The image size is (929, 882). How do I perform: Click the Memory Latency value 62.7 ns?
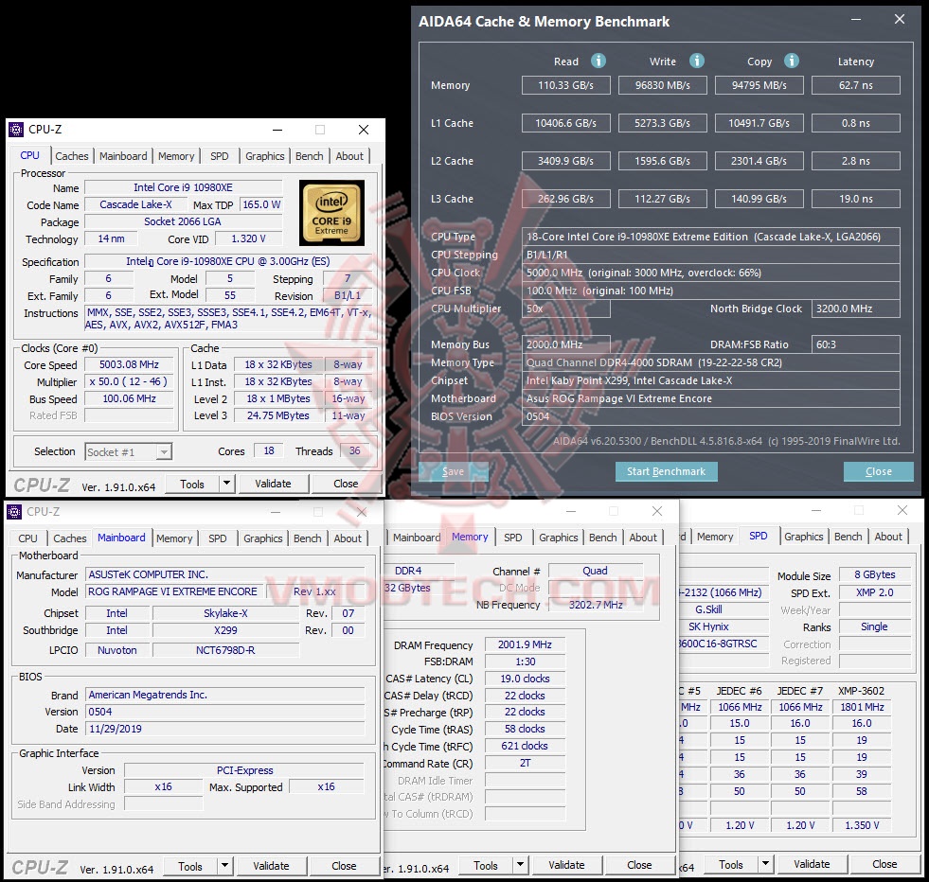click(x=855, y=85)
